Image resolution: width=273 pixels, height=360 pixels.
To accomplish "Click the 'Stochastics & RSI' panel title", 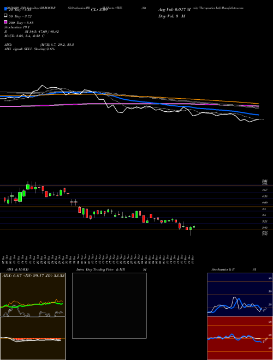I will (234, 269).
